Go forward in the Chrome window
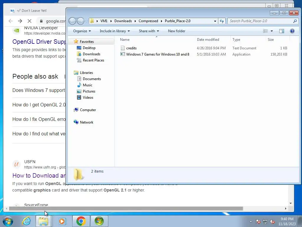Image resolution: width=302 pixels, height=227 pixels. [20, 21]
